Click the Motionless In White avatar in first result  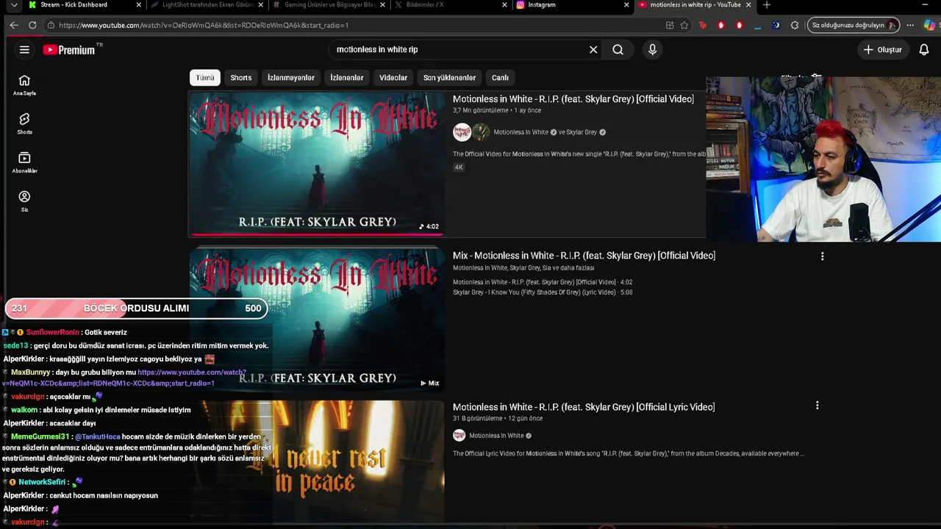pyautogui.click(x=462, y=132)
